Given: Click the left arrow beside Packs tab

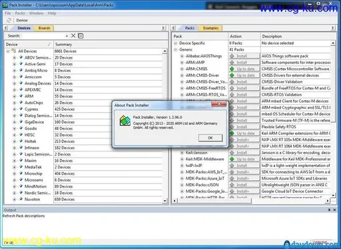Looking at the screenshot, I should 174,28.
